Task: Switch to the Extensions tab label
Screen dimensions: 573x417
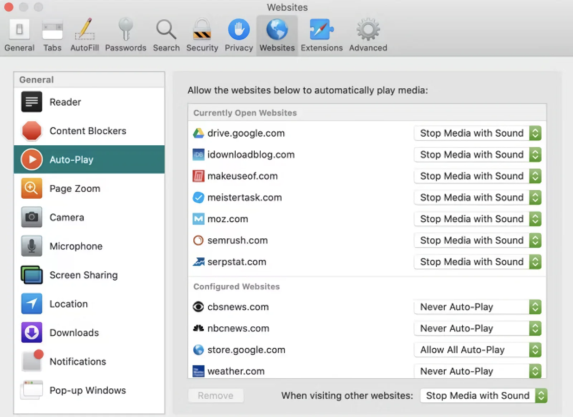Action: click(322, 48)
